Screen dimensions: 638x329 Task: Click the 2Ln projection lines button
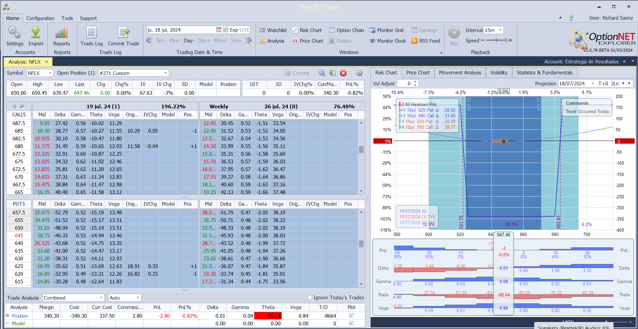click(615, 84)
